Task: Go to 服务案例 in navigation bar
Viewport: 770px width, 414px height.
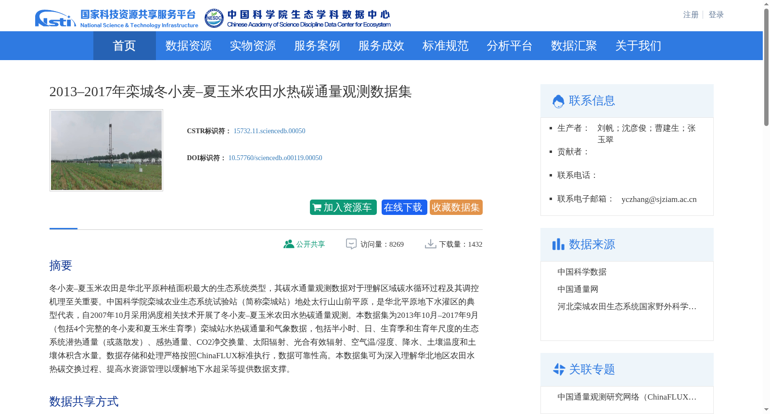Action: click(317, 46)
